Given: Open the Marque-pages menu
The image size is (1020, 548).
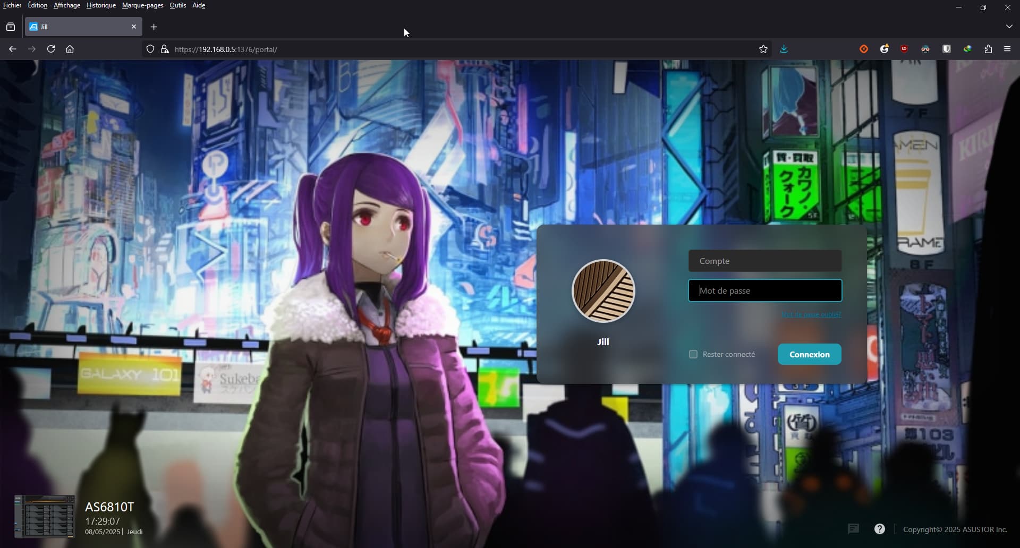Looking at the screenshot, I should 142,5.
